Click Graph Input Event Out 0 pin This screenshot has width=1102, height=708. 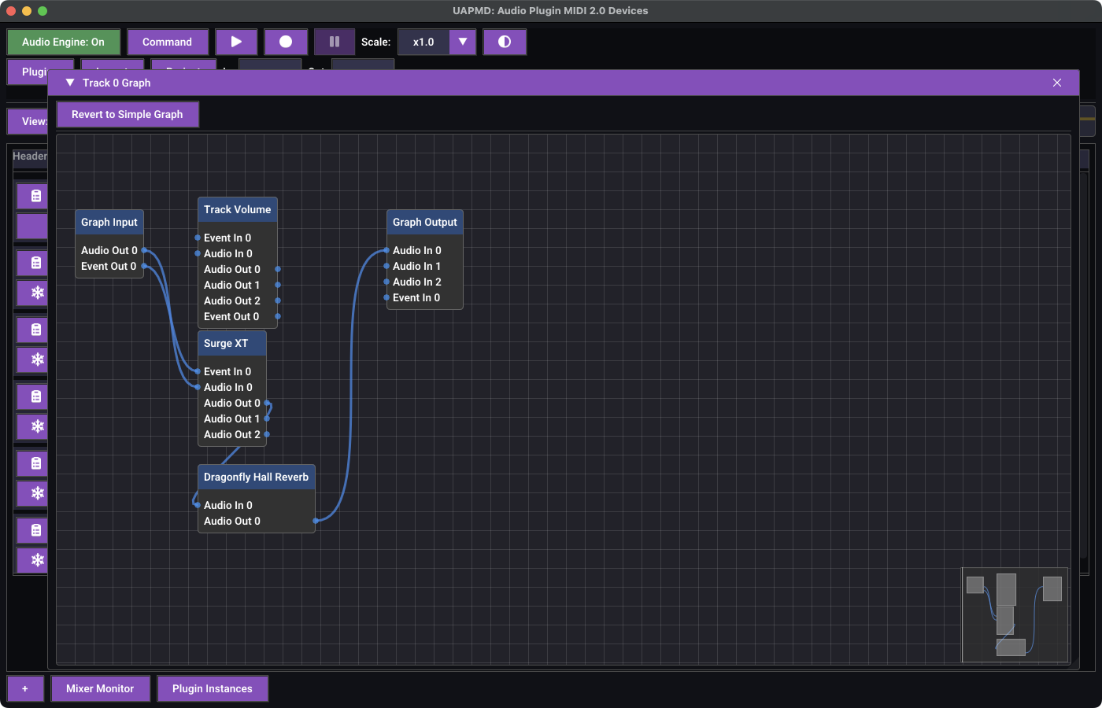click(144, 266)
